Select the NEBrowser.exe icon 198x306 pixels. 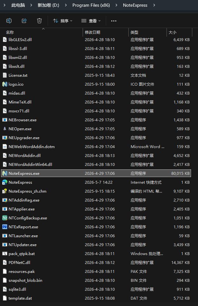[5, 120]
